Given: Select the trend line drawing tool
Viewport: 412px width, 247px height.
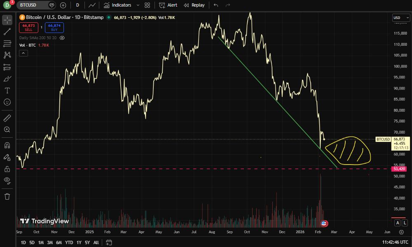Looking at the screenshot, I should pyautogui.click(x=7, y=32).
